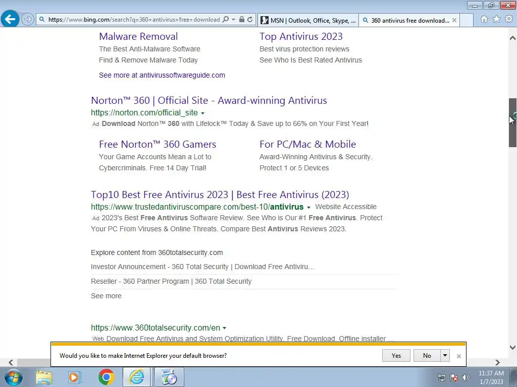Click the vertical scrollbar down arrow
The image size is (517, 387).
[512, 347]
